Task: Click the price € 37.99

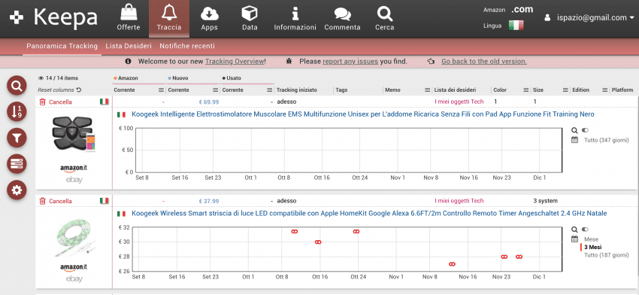Action: point(209,201)
